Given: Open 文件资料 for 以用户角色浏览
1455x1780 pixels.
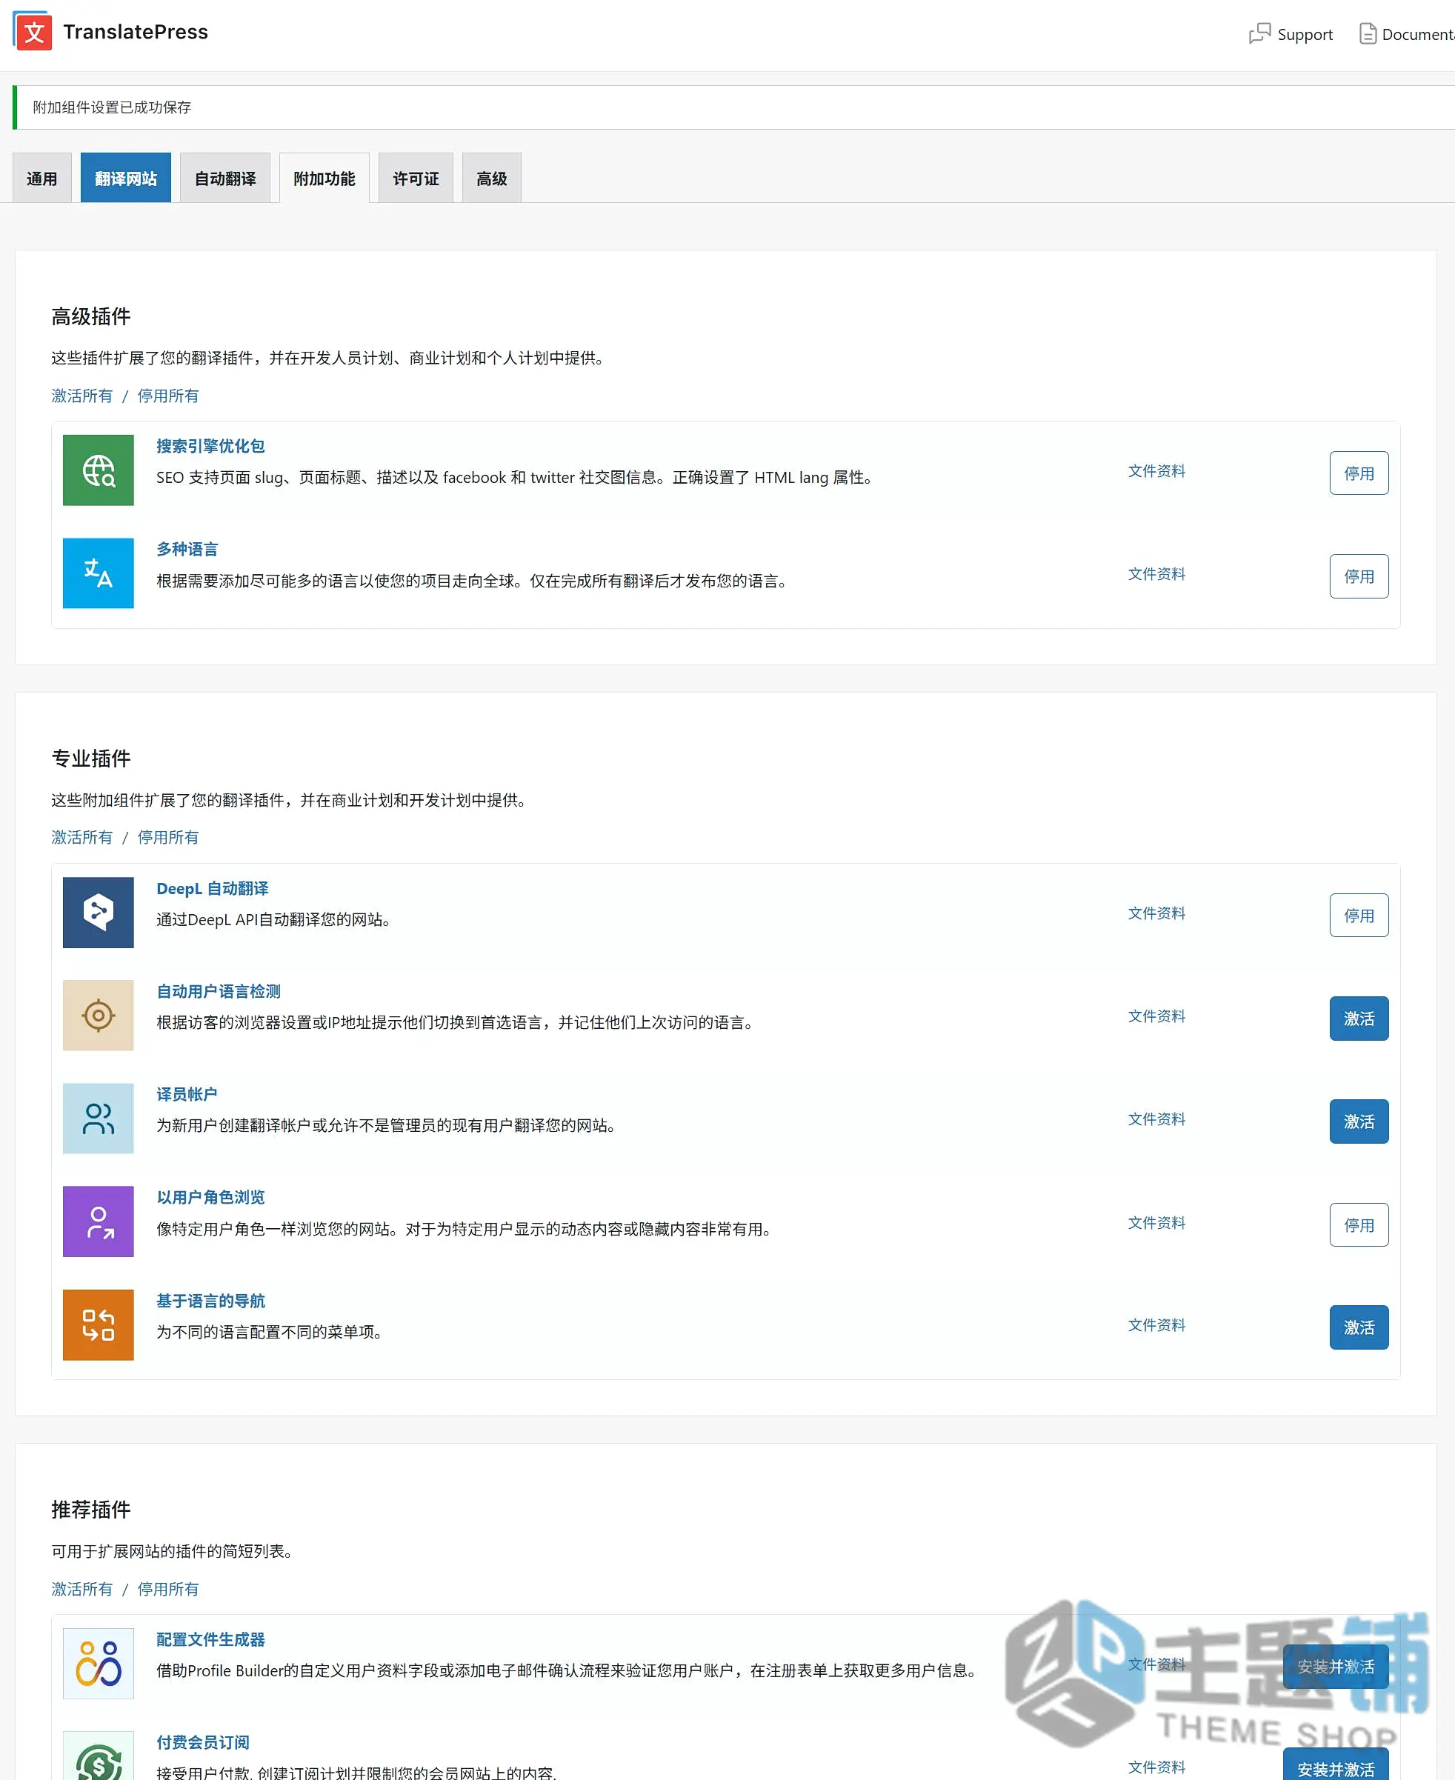Looking at the screenshot, I should click(1156, 1223).
